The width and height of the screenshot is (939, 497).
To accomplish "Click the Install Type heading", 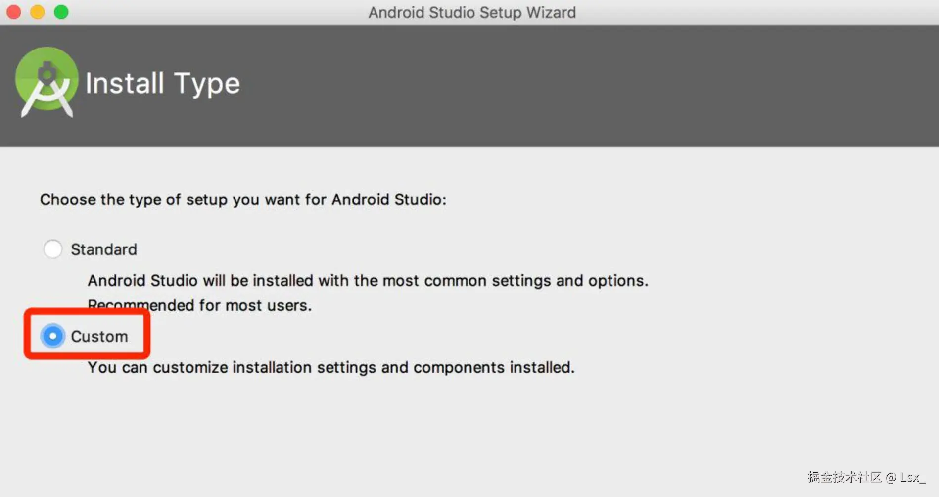I will [x=162, y=83].
